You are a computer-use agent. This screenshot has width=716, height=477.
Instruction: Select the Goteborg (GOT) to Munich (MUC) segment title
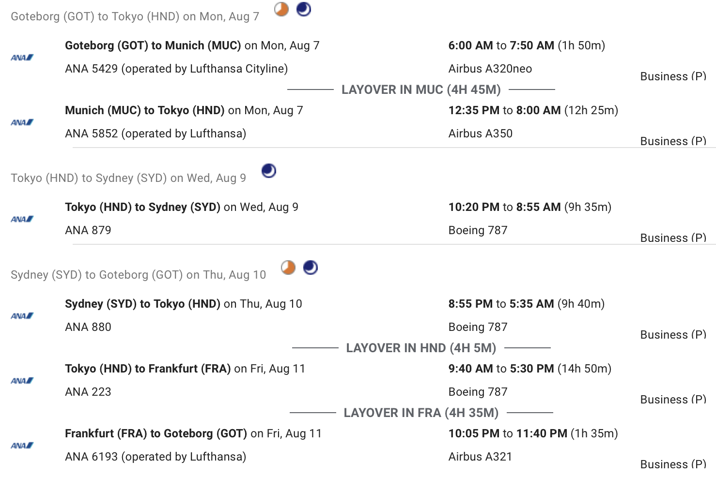click(x=153, y=45)
